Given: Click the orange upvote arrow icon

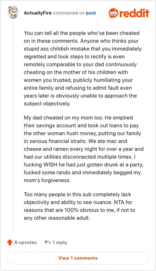Looking at the screenshot, I should click(10, 242).
